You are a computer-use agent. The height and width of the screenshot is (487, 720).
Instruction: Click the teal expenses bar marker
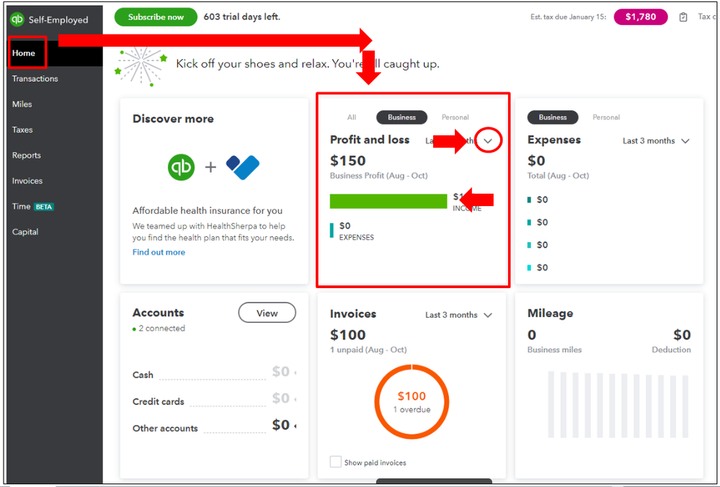[332, 230]
